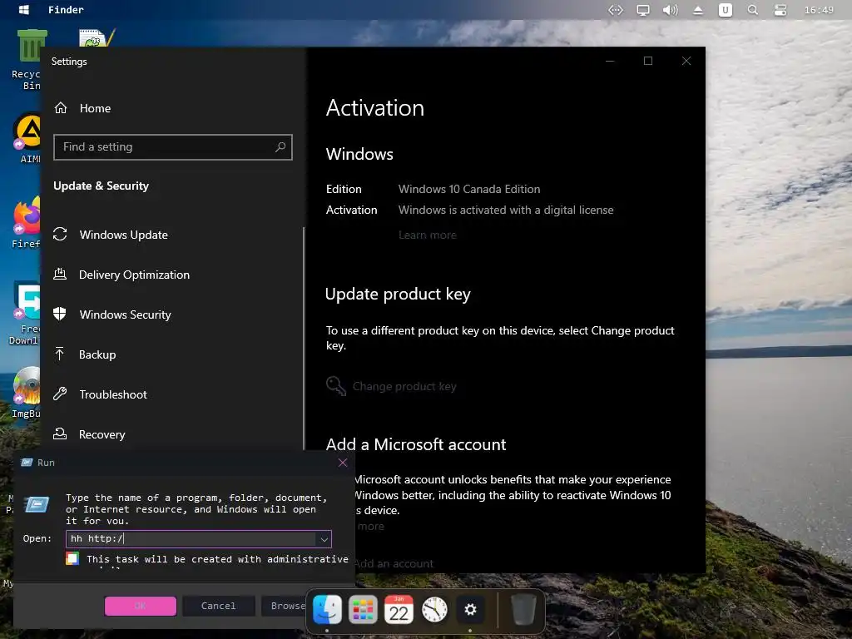The image size is (852, 639).
Task: Click the 16:49 clock in top bar
Action: [x=819, y=10]
